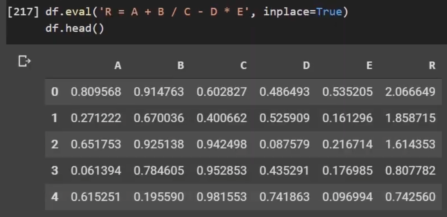Screen dimensions: 447x217
Task: Select row index 0
Action: click(x=55, y=92)
